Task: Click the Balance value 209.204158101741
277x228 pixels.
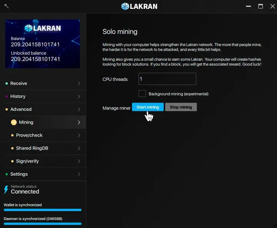Action: pyautogui.click(x=35, y=45)
